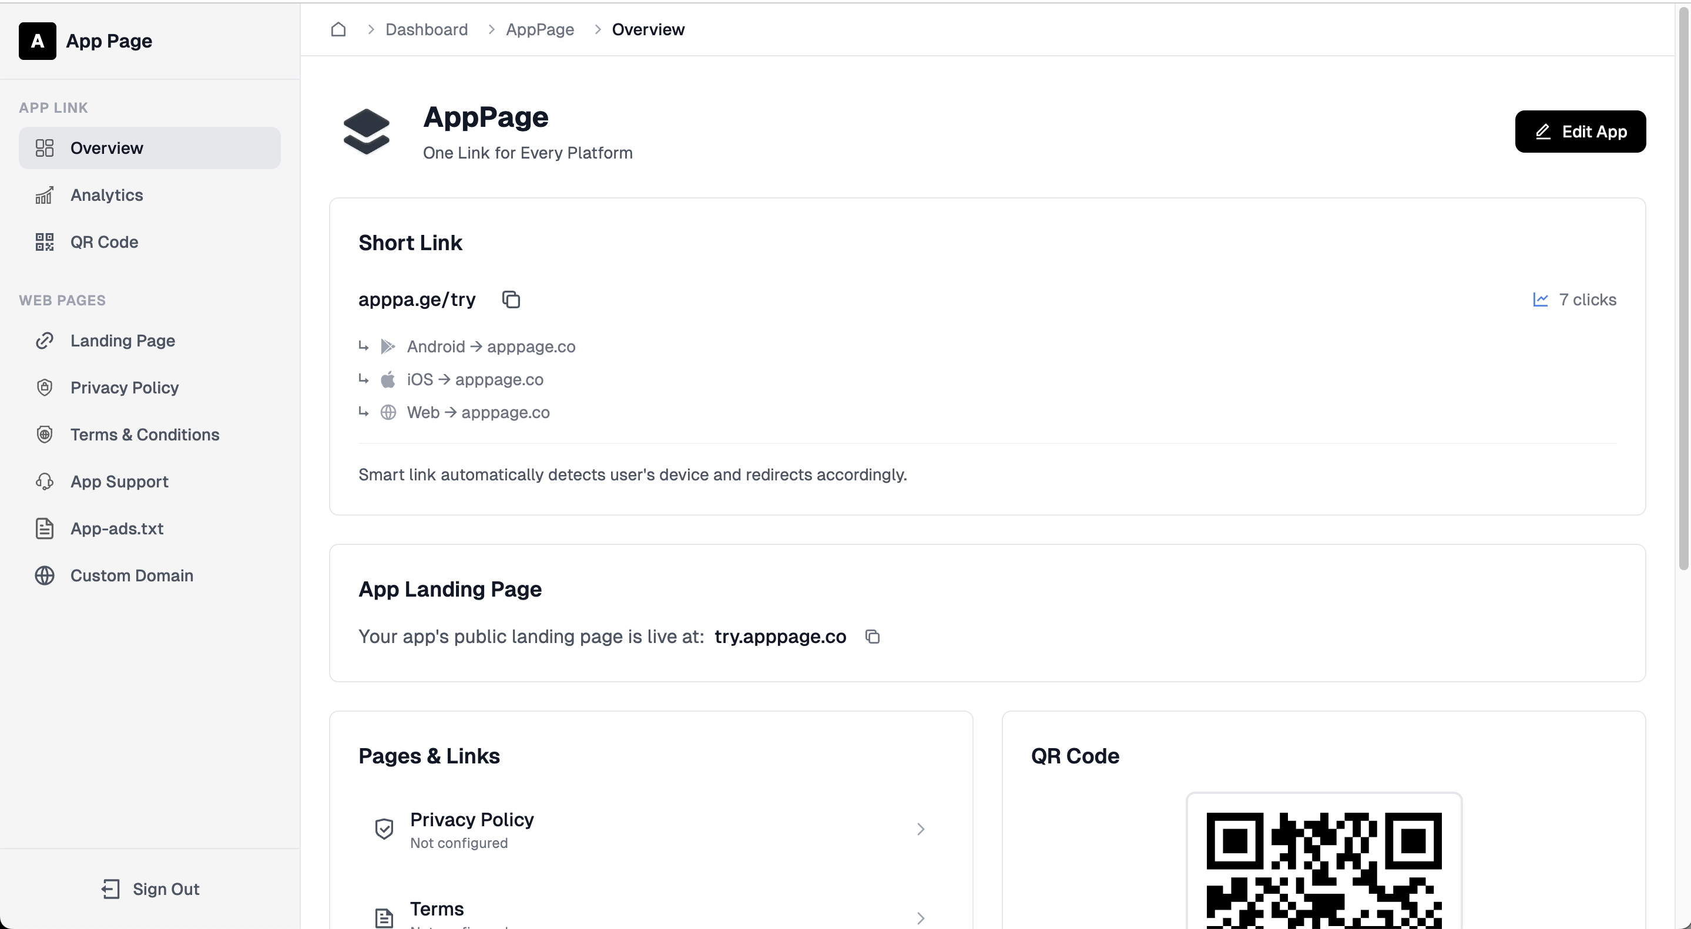Click the QR Code sidebar icon
The height and width of the screenshot is (929, 1691).
pyautogui.click(x=44, y=242)
